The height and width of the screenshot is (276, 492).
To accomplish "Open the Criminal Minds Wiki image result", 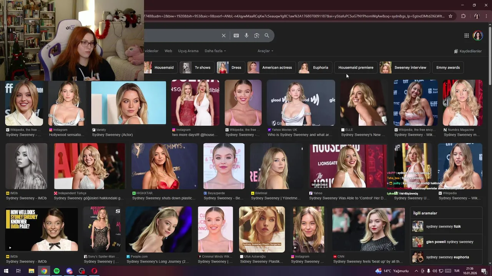I will tap(215, 229).
